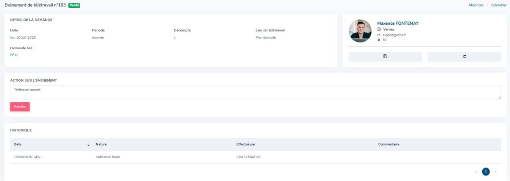Focus the Télétravail annulé comment field
Screen dimensions: 510x181
tap(255, 92)
